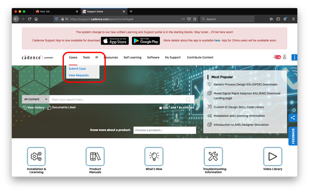Save page to Pocket icon
The width and height of the screenshot is (309, 192).
[189, 19]
